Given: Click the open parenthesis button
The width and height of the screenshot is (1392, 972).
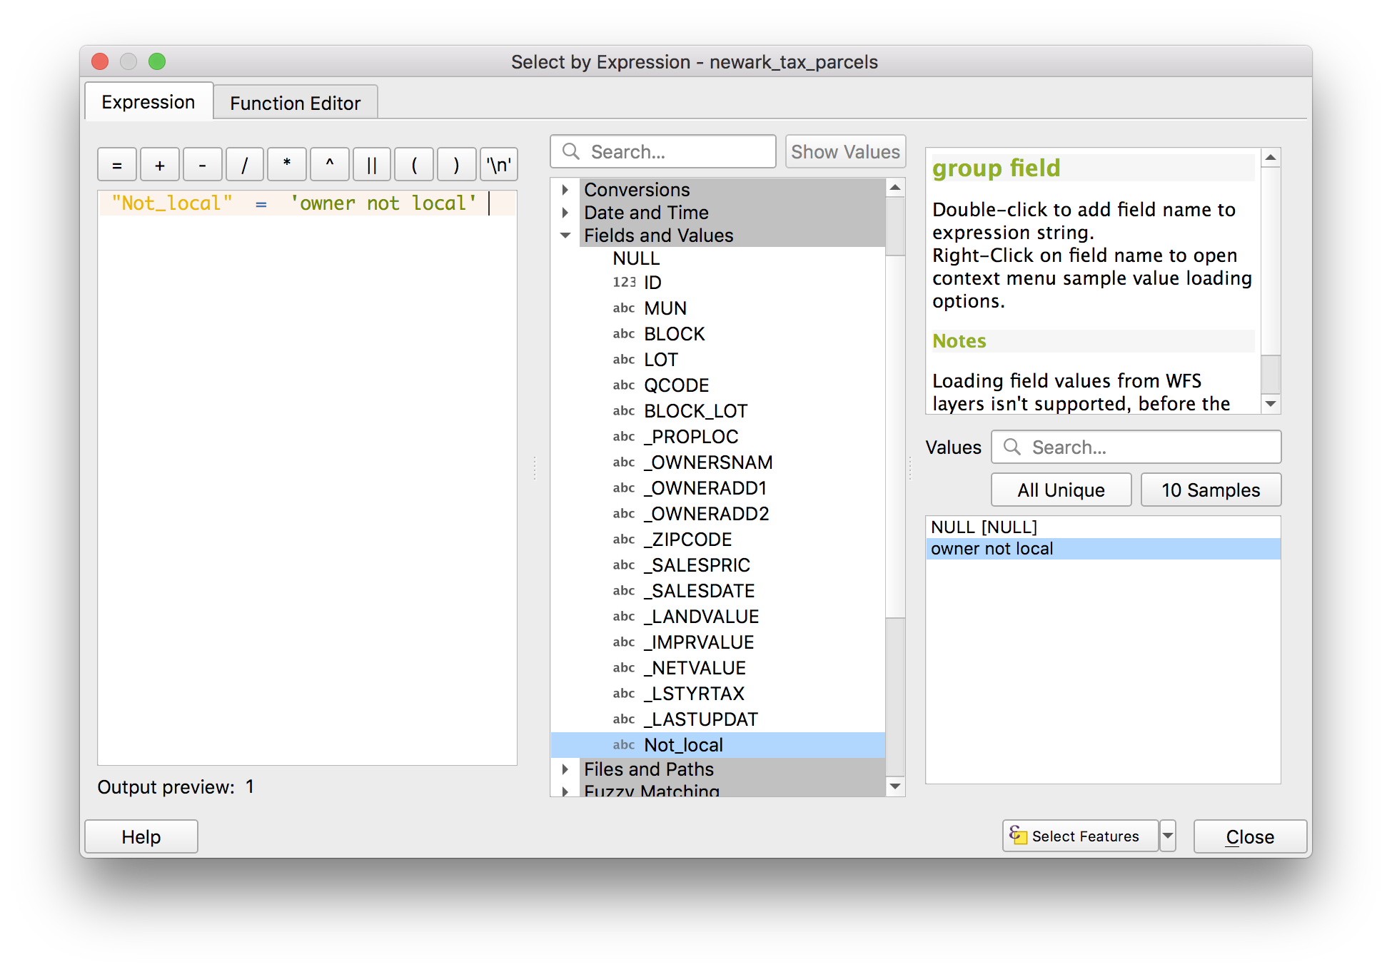Looking at the screenshot, I should point(414,165).
